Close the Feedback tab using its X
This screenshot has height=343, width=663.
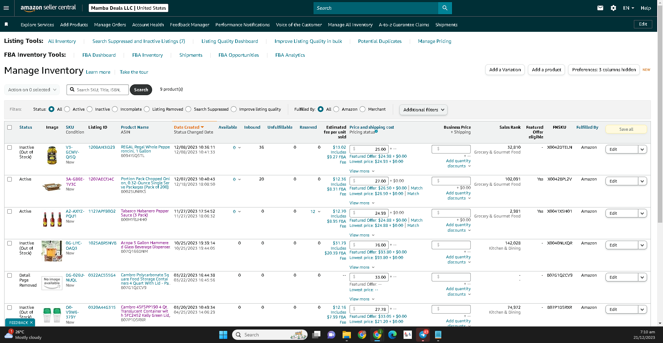(x=31, y=323)
